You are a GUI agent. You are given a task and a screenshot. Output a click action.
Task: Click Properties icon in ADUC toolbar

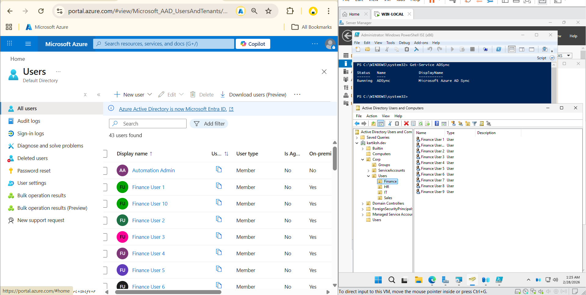(x=413, y=123)
